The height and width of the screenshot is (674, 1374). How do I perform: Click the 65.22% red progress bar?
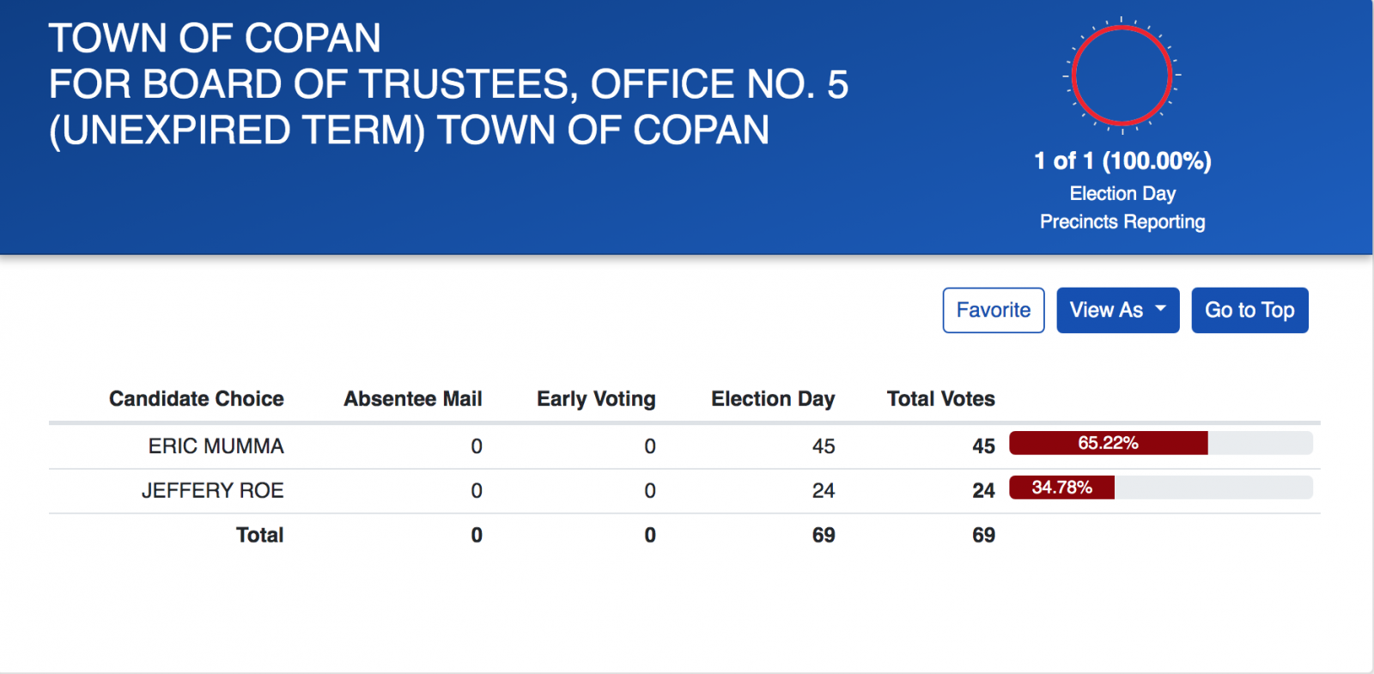coord(1108,443)
